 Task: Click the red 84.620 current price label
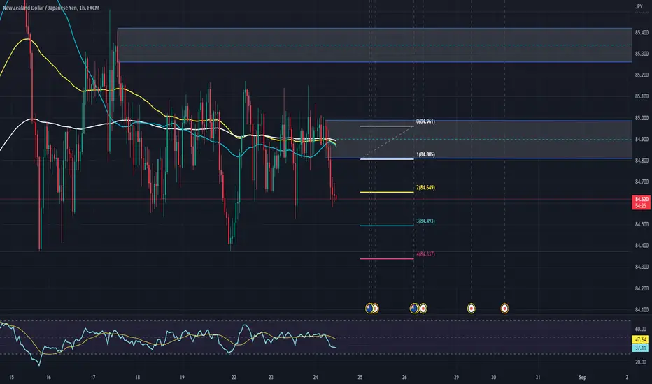pyautogui.click(x=642, y=199)
